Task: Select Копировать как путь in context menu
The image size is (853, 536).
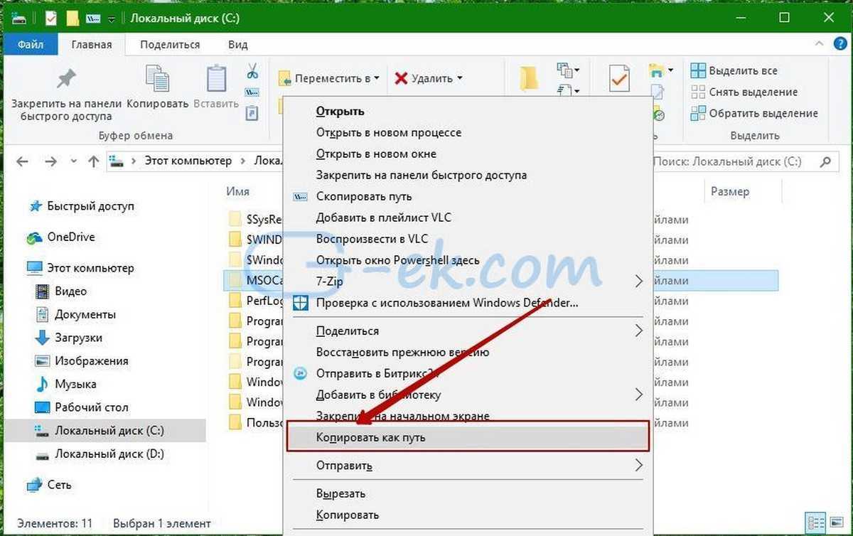Action: click(468, 438)
